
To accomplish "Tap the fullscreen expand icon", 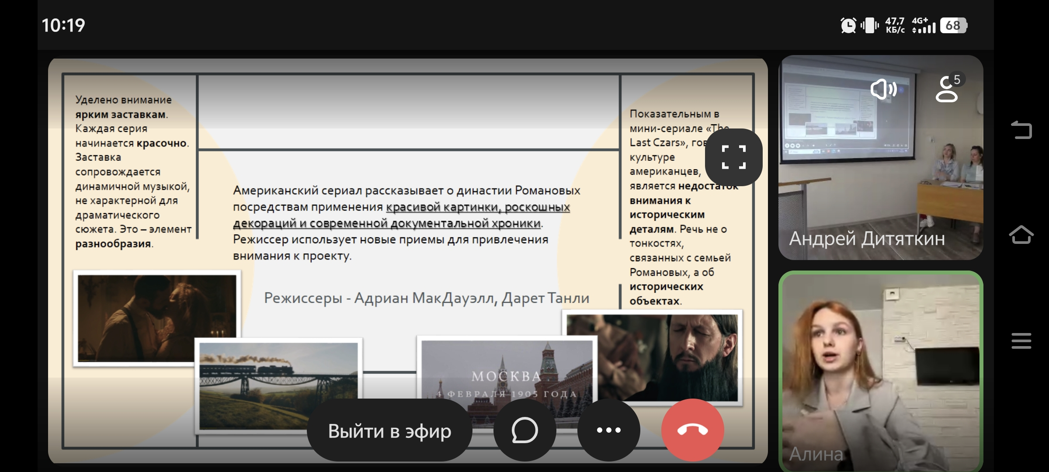I will point(733,157).
